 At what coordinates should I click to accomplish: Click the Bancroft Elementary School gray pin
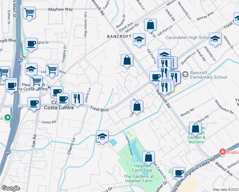click(x=185, y=75)
